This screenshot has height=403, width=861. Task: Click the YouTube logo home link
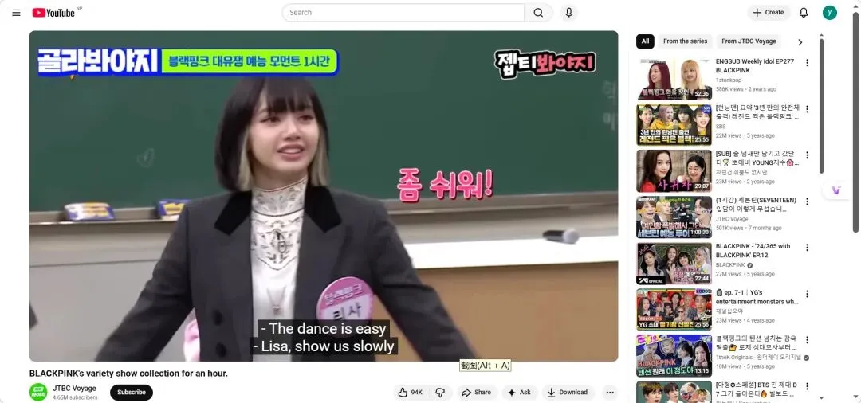coord(53,13)
